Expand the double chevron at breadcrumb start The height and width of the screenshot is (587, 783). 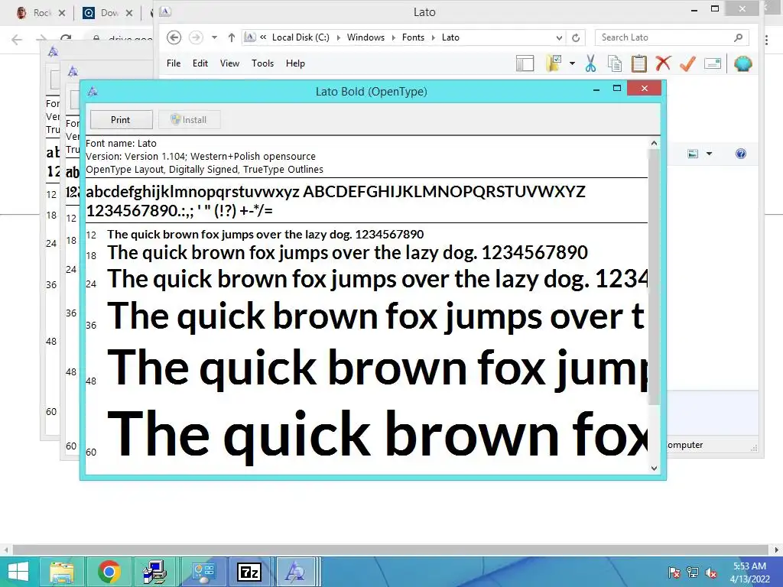pyautogui.click(x=263, y=37)
